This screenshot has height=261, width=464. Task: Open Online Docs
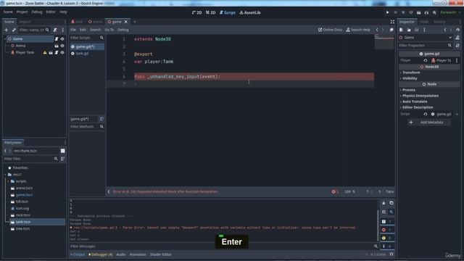[x=330, y=30]
